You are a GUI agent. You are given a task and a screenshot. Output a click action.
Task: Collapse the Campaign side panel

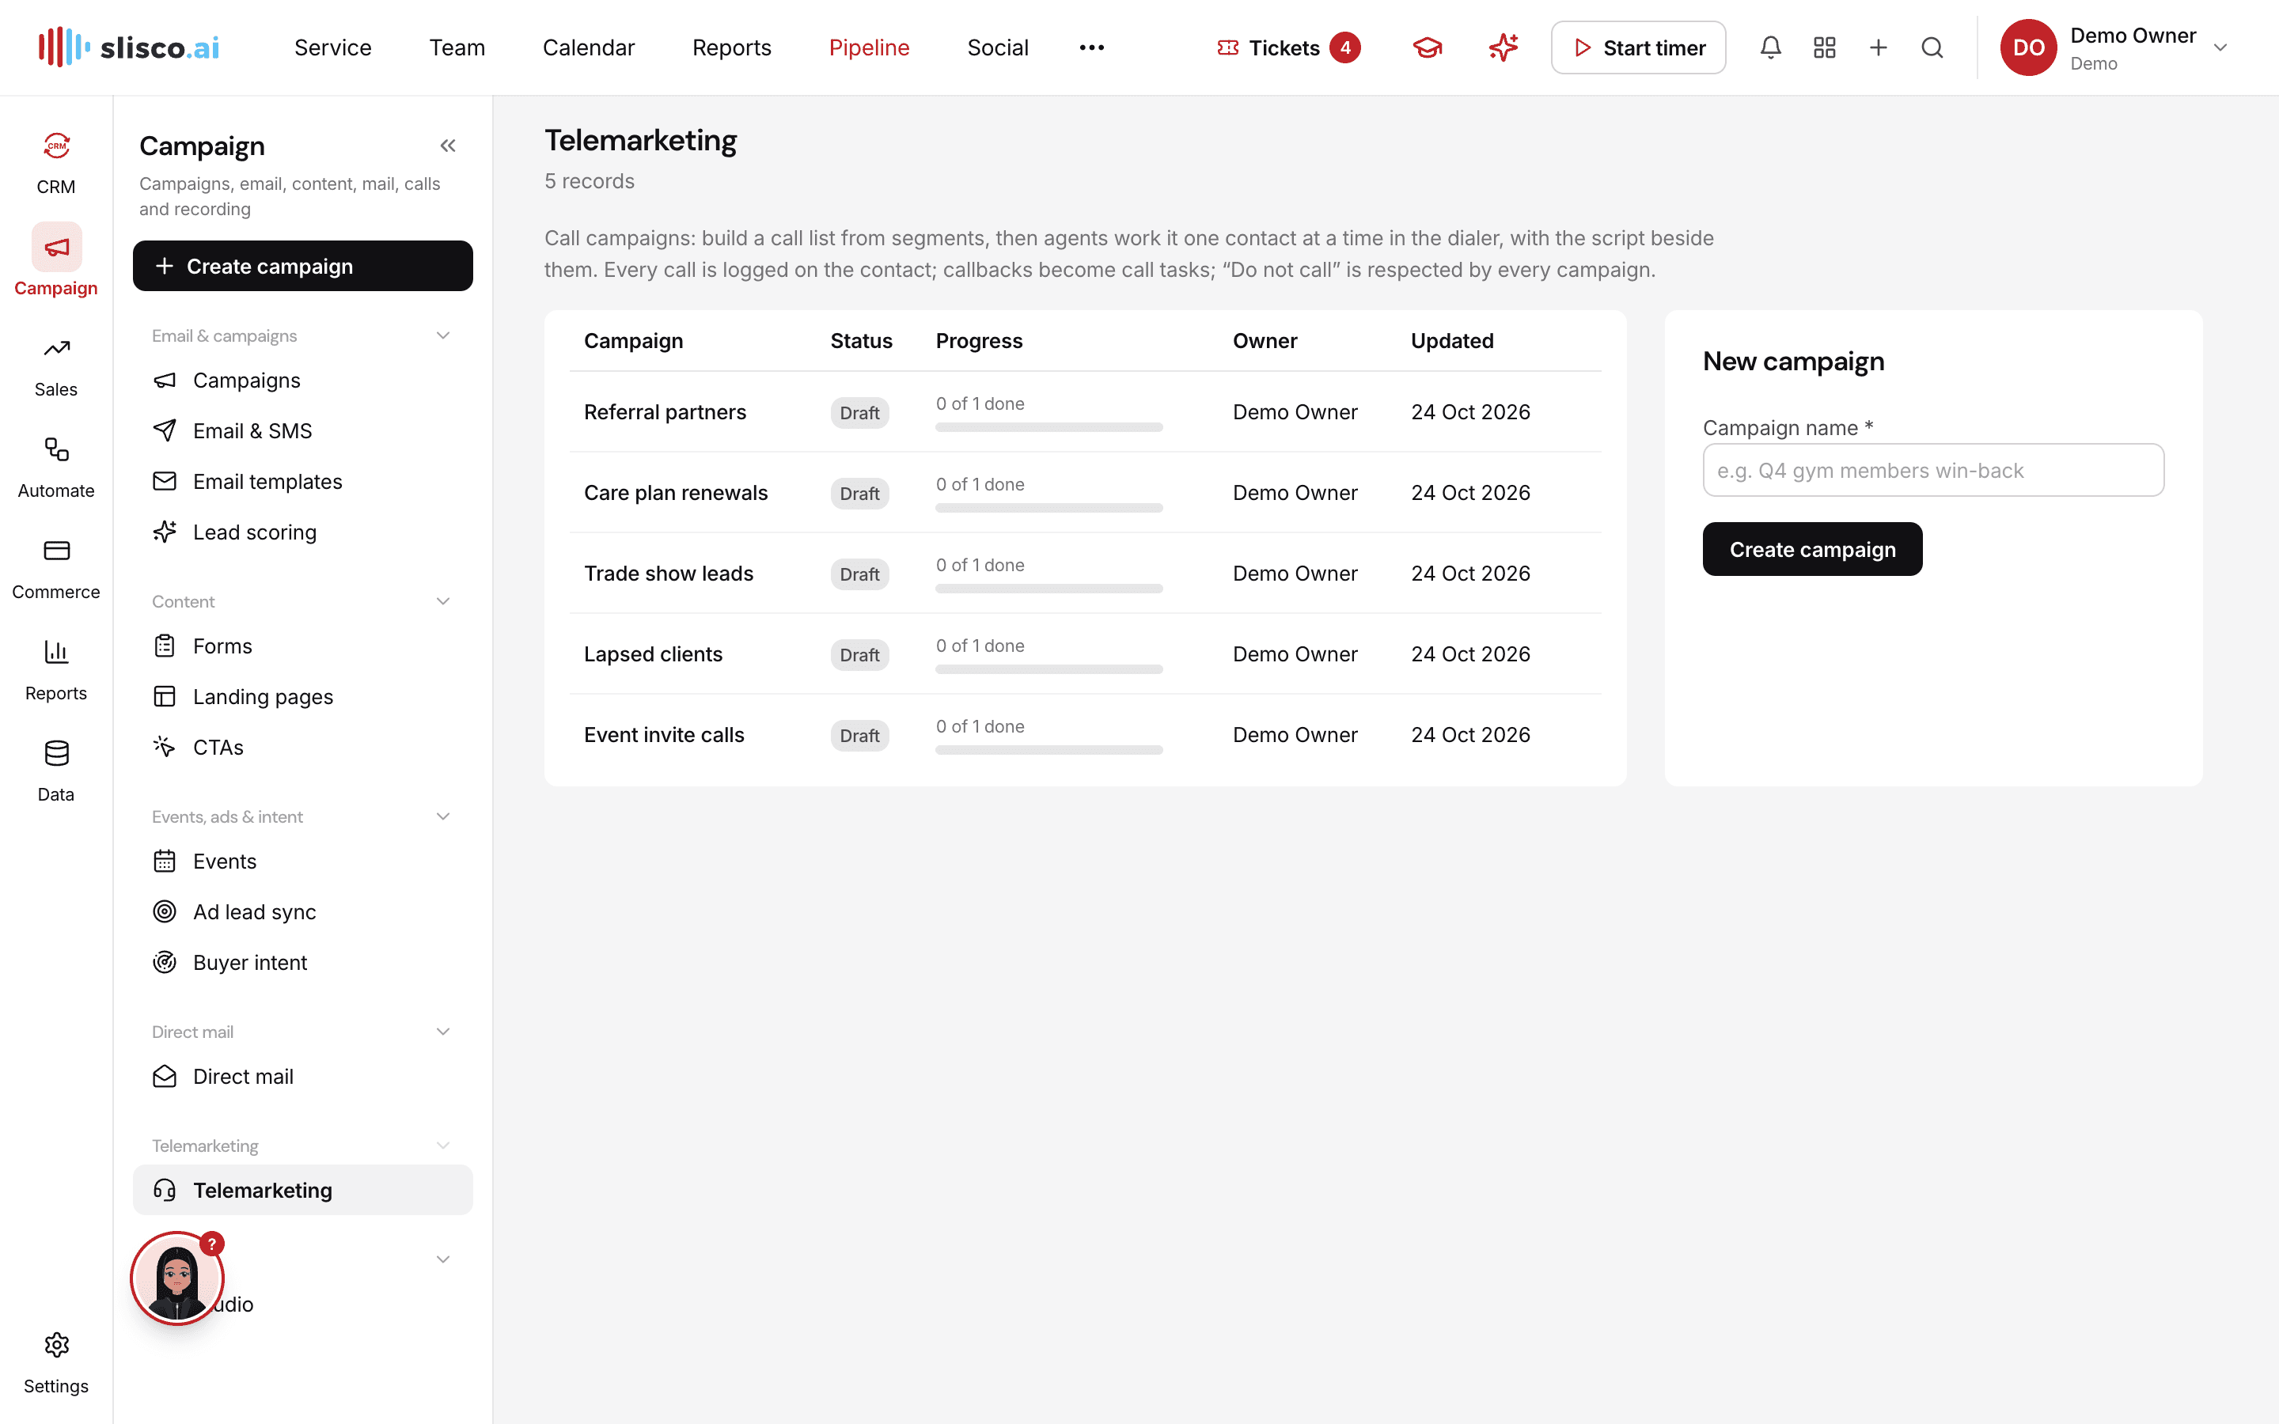(x=448, y=146)
